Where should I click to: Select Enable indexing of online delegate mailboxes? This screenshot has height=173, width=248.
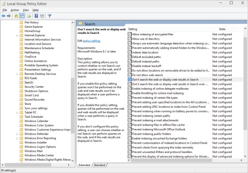tap(160, 89)
